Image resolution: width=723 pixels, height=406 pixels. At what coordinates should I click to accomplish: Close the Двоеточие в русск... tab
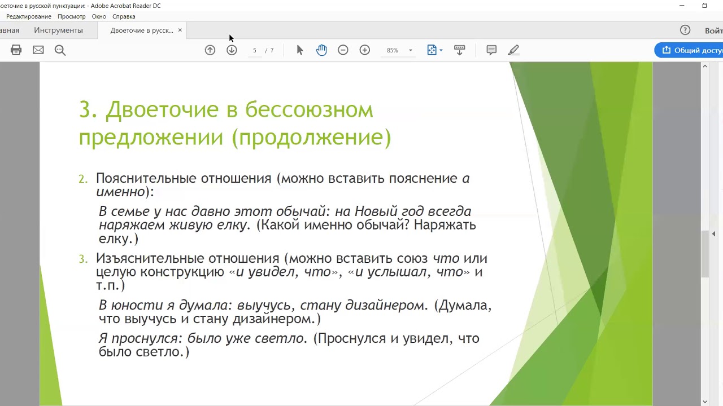180,30
